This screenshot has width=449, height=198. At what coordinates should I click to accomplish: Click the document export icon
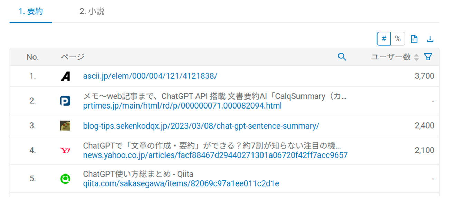[x=414, y=39]
